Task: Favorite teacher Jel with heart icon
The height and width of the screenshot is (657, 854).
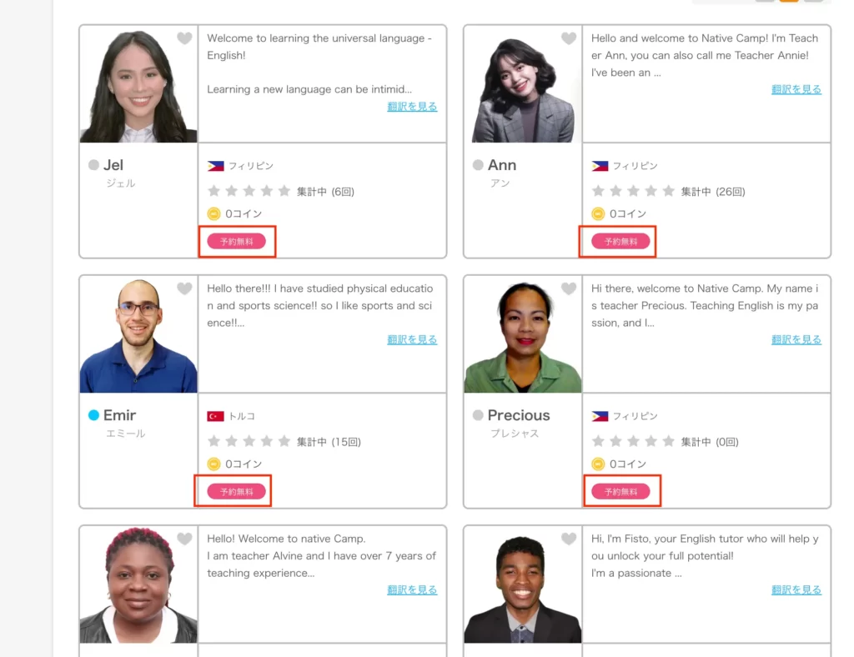Action: pyautogui.click(x=184, y=38)
